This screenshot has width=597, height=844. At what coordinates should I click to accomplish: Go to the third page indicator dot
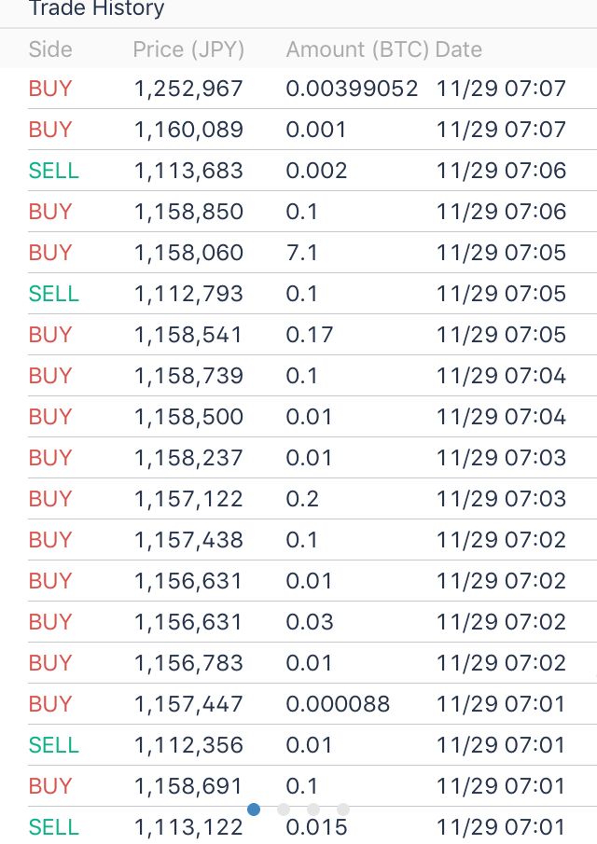313,809
